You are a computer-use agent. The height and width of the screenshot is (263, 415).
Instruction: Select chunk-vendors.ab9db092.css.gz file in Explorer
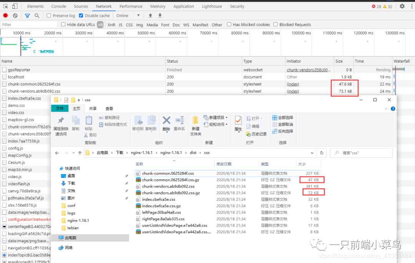tap(171, 193)
